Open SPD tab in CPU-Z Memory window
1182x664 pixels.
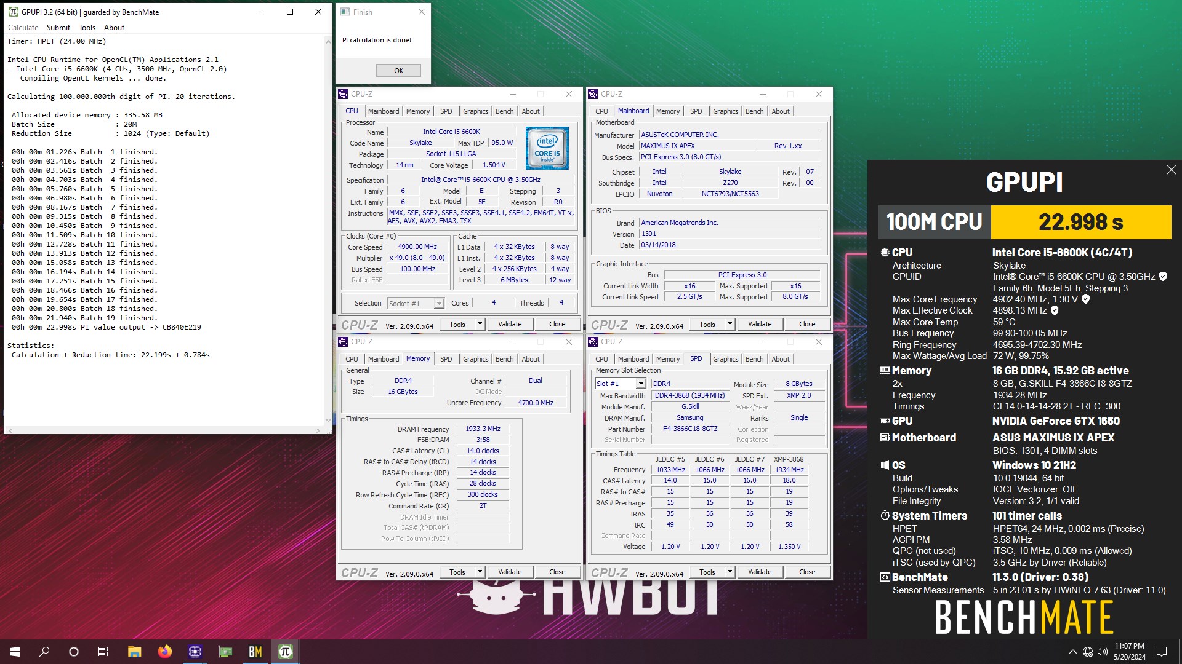446,359
